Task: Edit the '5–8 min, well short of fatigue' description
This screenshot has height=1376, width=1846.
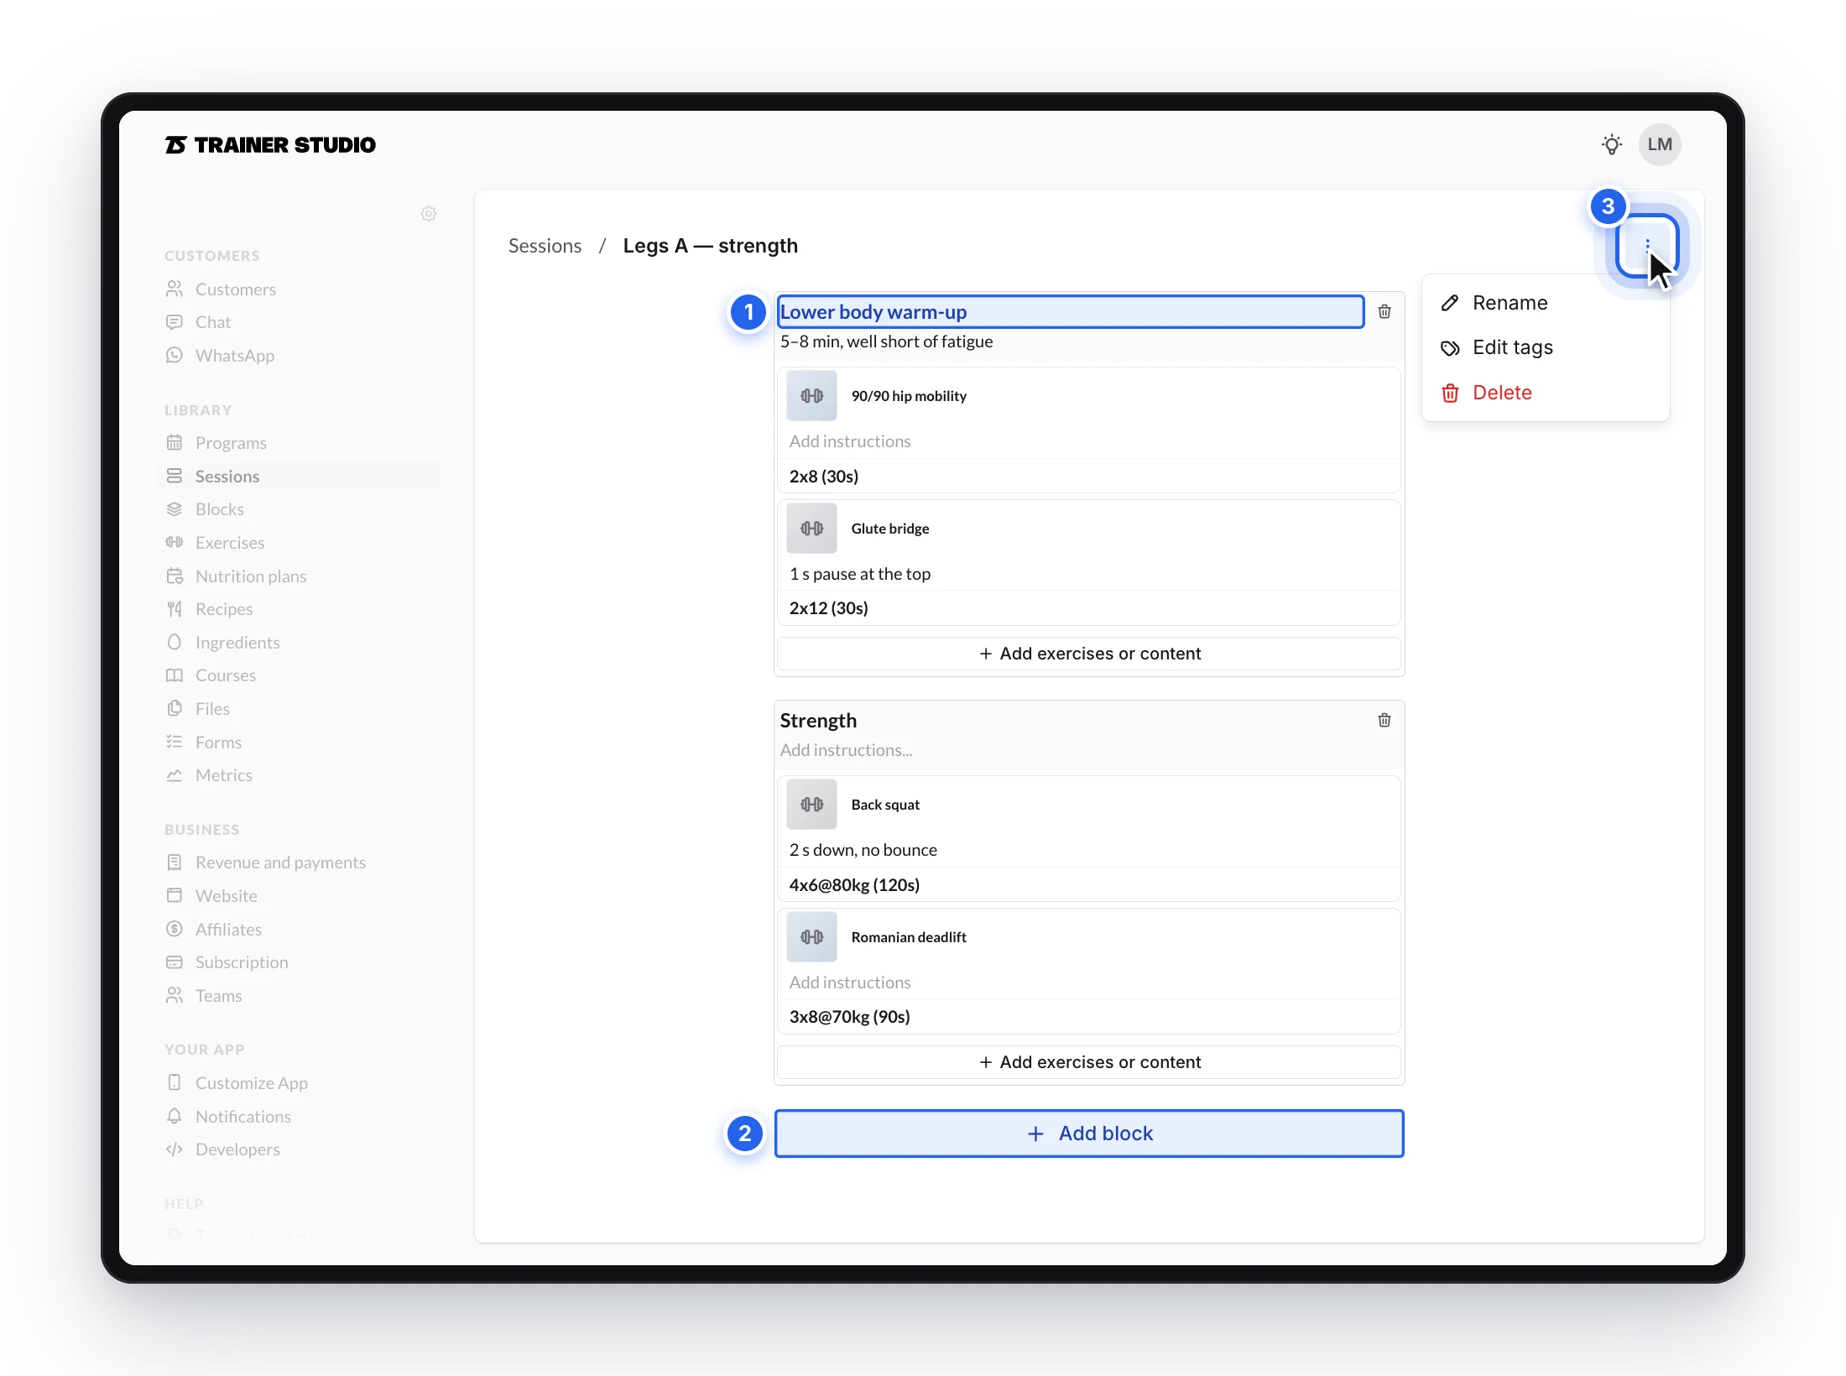Action: pyautogui.click(x=886, y=341)
